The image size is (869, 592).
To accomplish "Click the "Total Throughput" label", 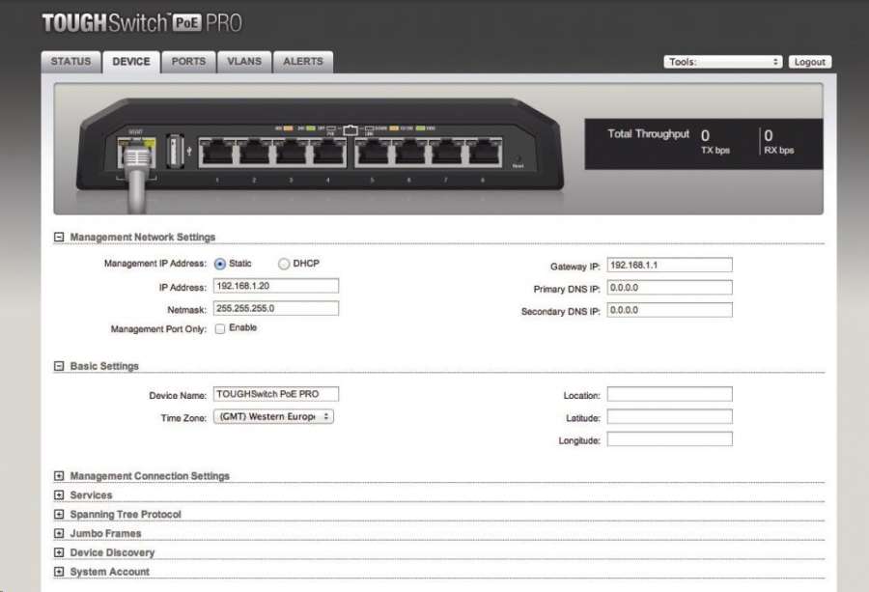I will pyautogui.click(x=649, y=133).
